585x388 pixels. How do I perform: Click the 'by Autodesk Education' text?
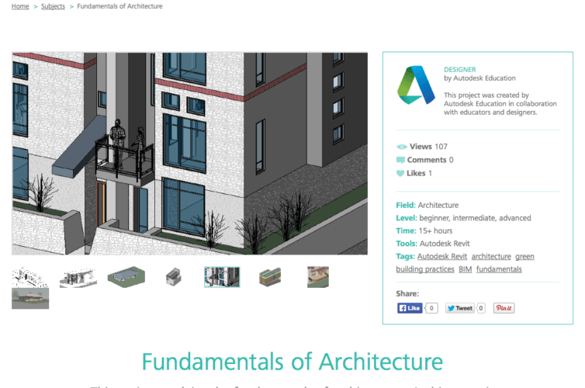pos(479,78)
